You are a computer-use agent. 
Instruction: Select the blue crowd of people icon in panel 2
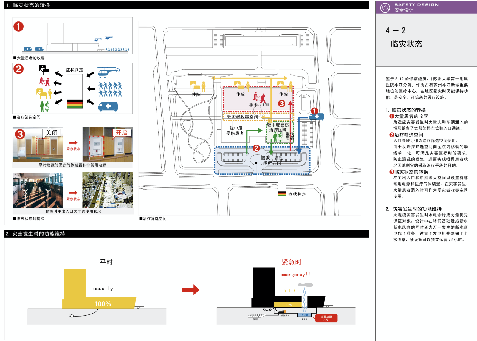coord(110,89)
